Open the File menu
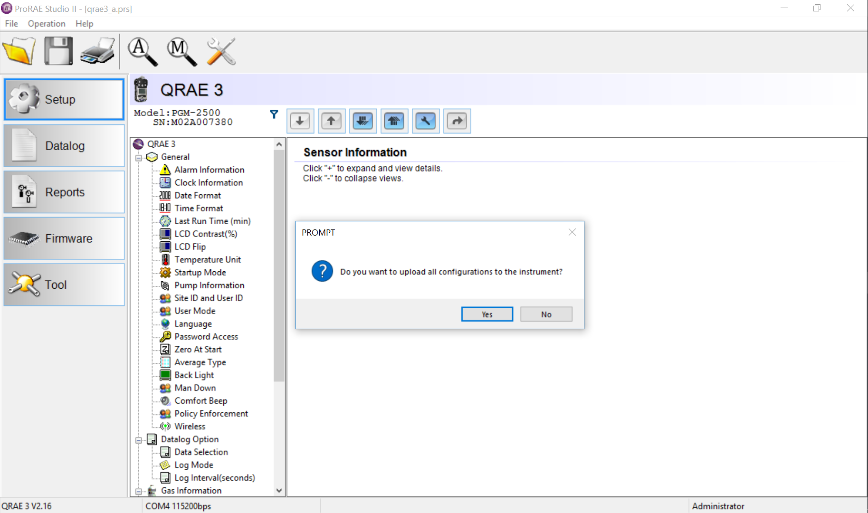 [11, 24]
